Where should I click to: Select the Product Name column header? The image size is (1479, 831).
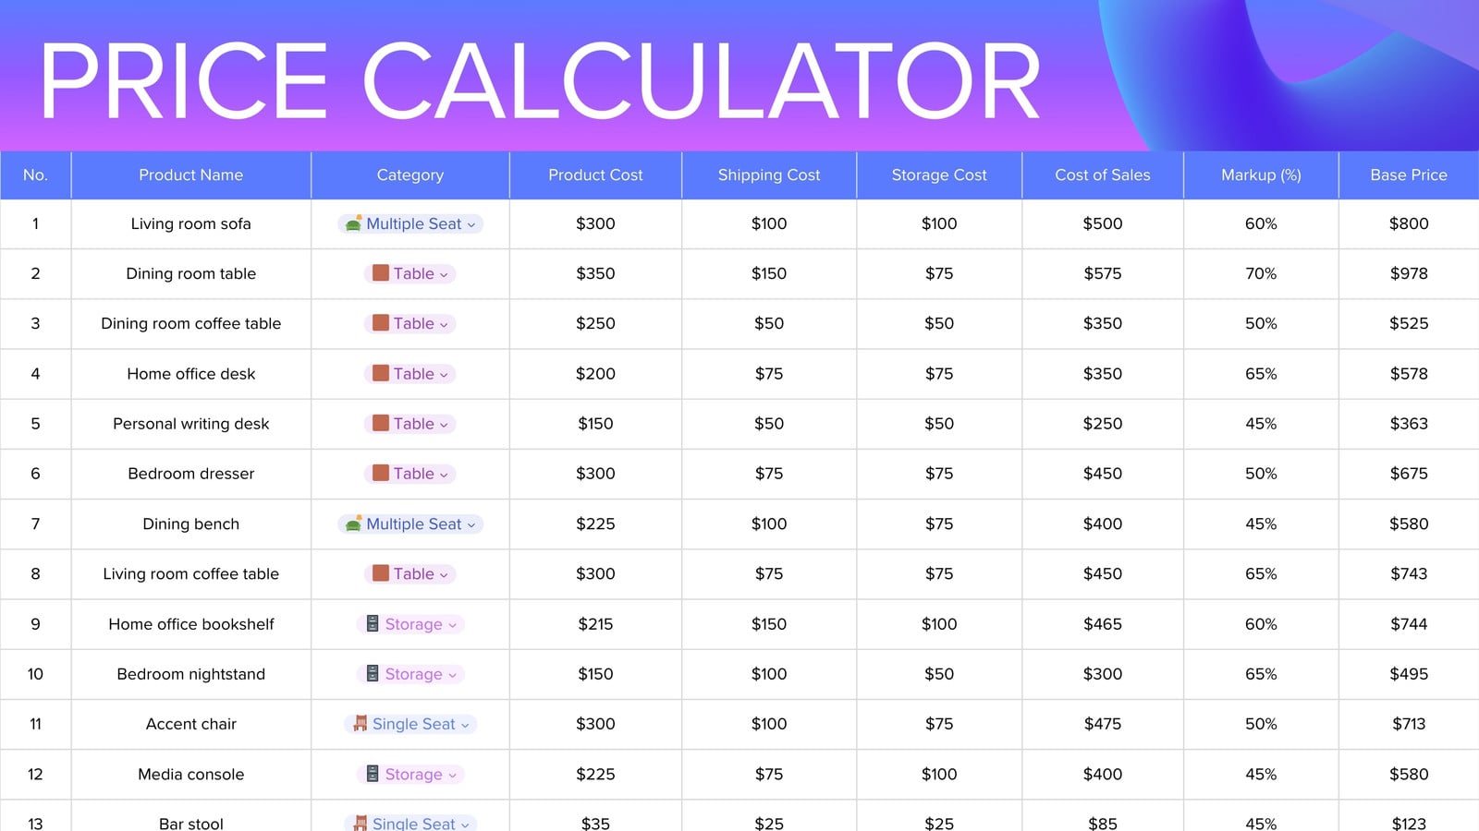click(x=191, y=175)
